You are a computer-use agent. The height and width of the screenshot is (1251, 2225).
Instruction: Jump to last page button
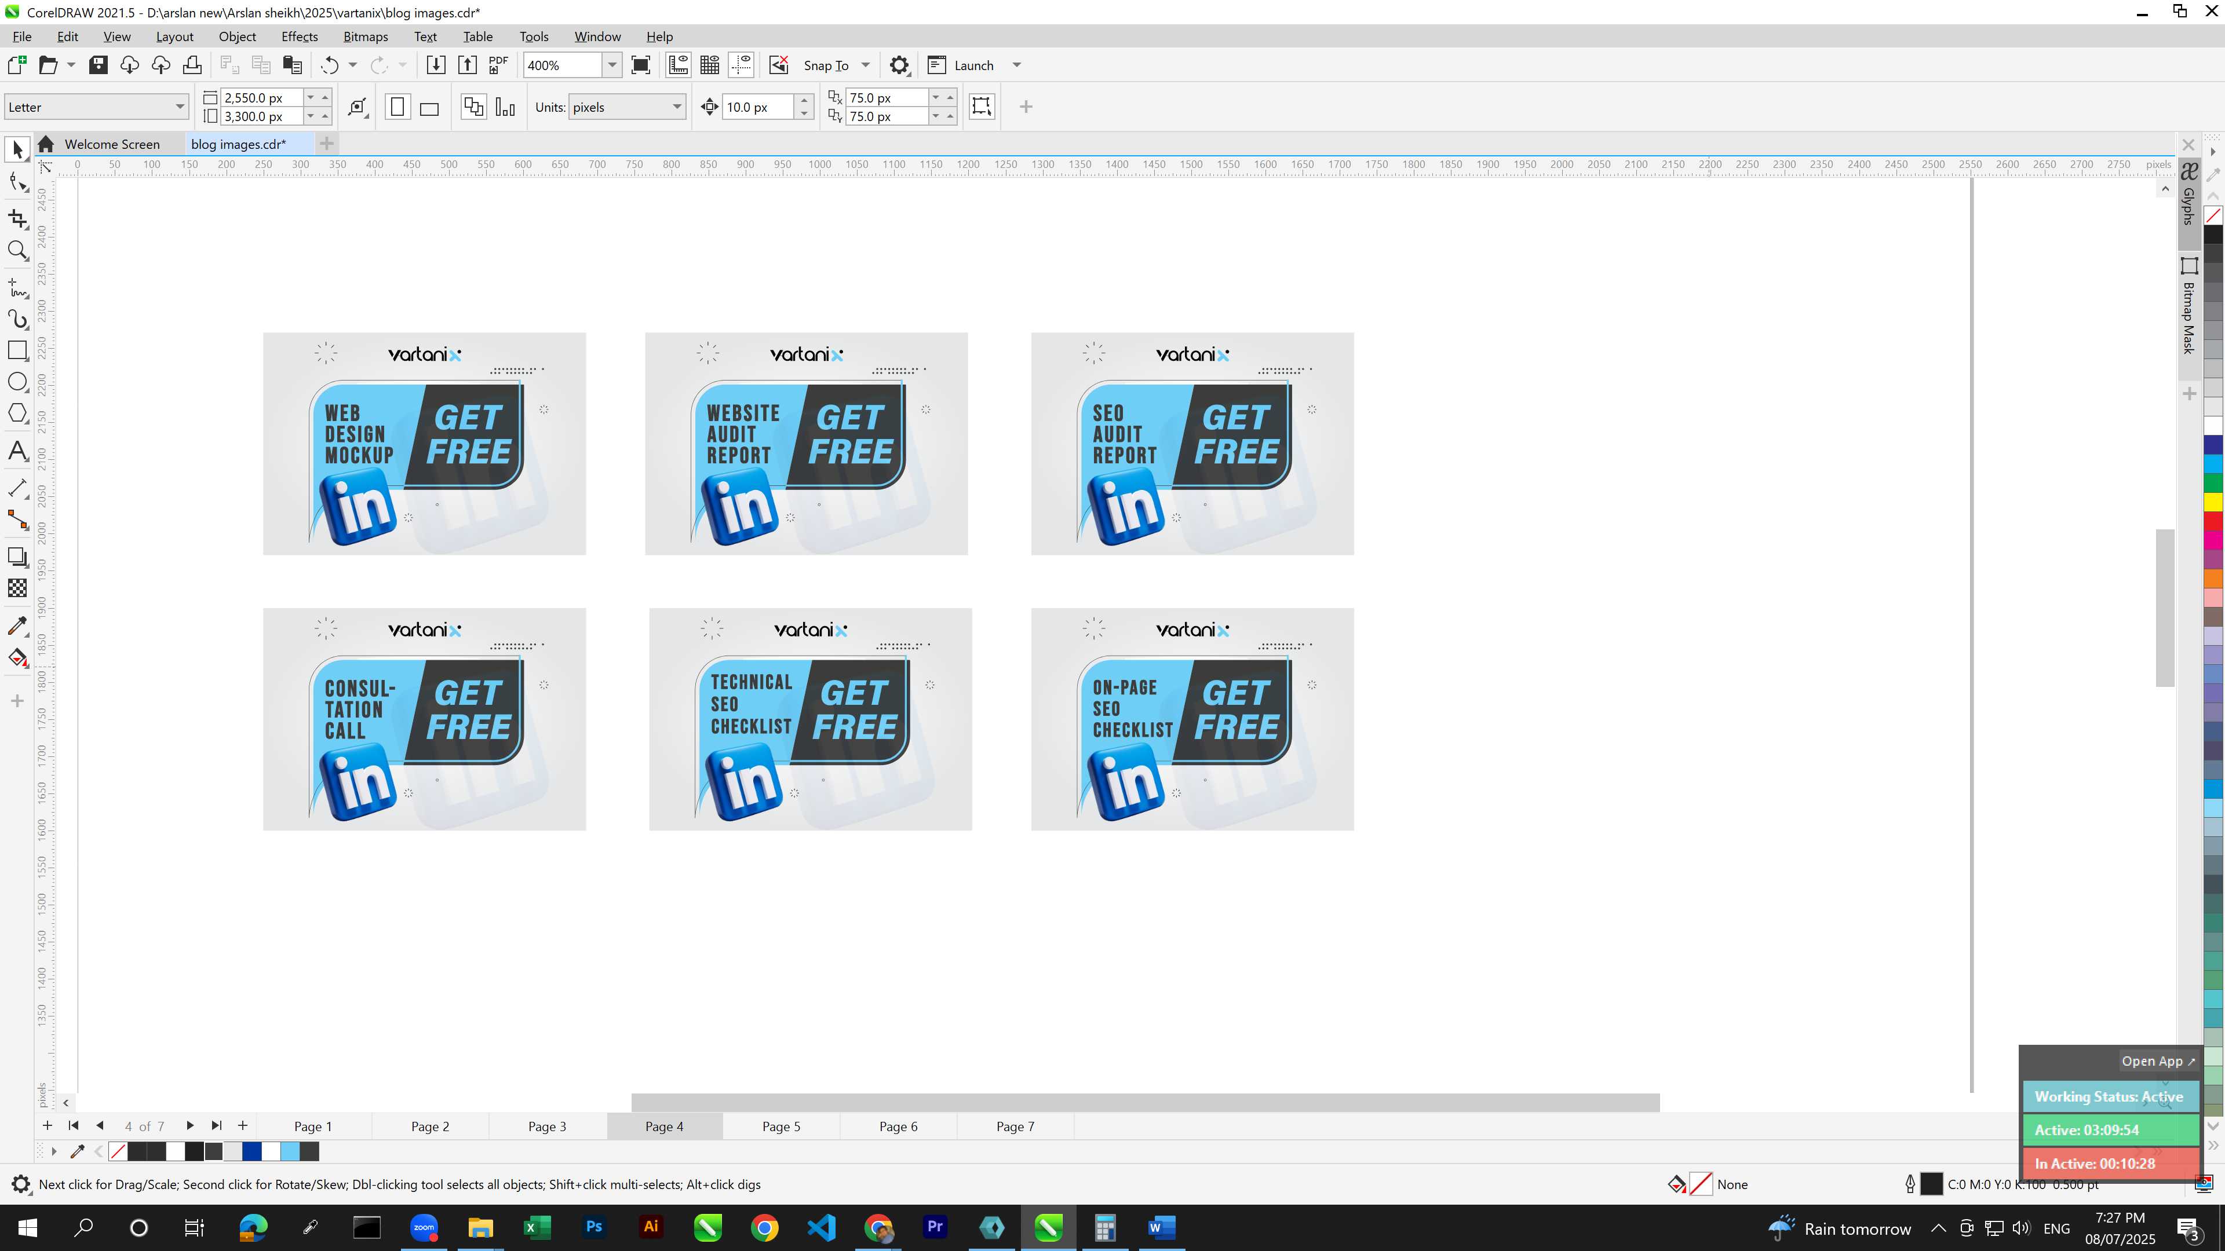(x=217, y=1126)
